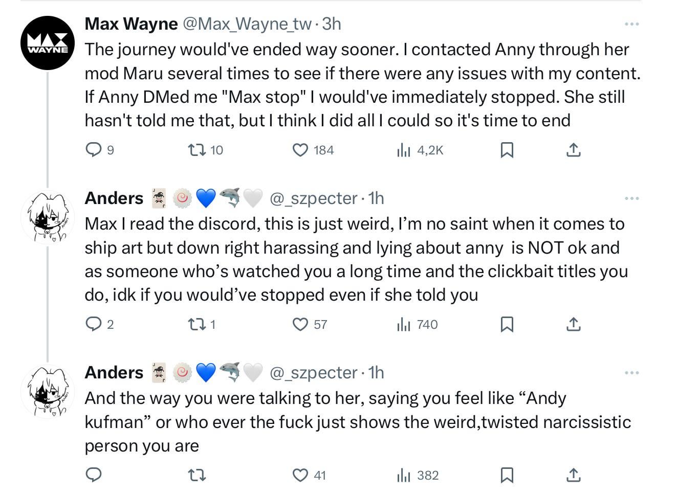Screen dimensions: 677x496
Task: Share Max Wayne's tweet
Action: point(574,150)
